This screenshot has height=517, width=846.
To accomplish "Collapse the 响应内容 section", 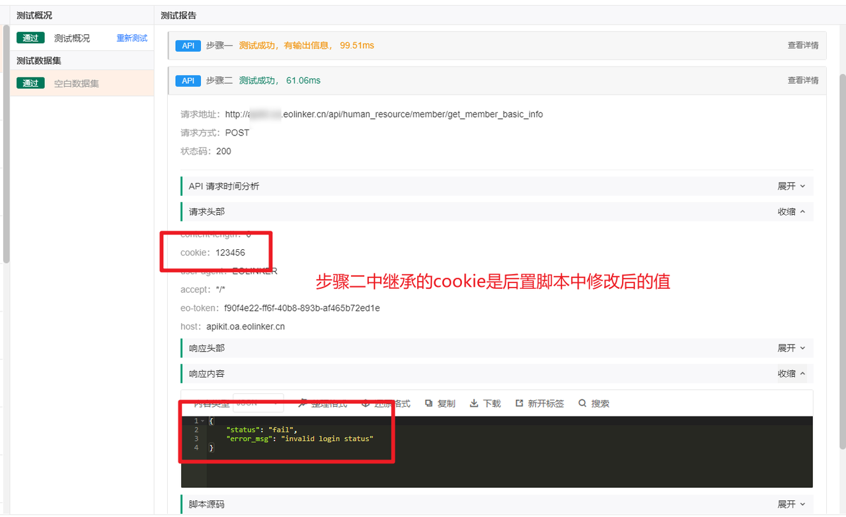I will click(x=791, y=374).
